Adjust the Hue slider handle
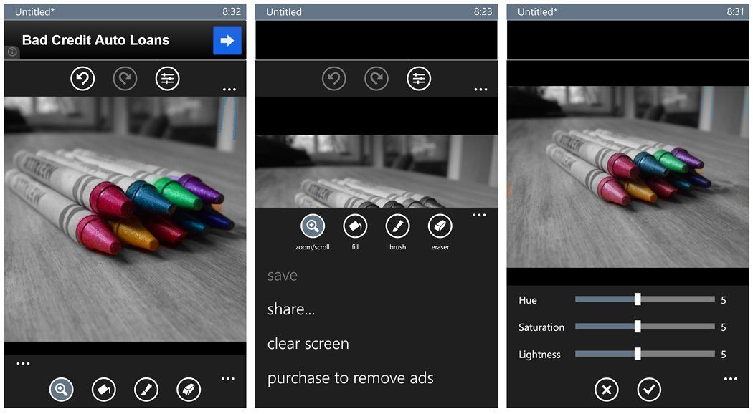Image resolution: width=753 pixels, height=414 pixels. tap(638, 299)
